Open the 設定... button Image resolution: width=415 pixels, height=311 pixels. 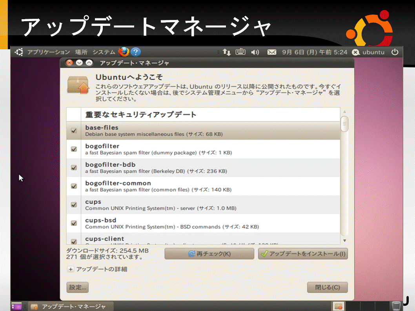tap(78, 287)
